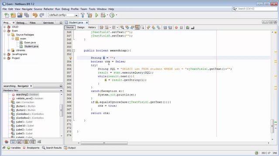This screenshot has height=156, width=279.
Task: Switch to the Services panel tab
Action: pyautogui.click(x=48, y=23)
